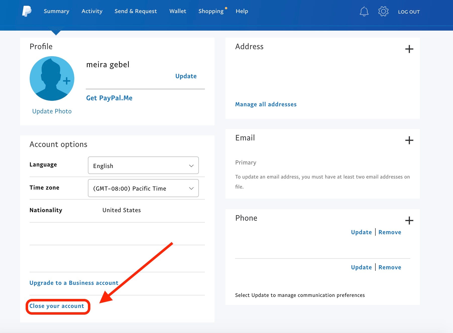Open the notifications bell

pos(364,12)
